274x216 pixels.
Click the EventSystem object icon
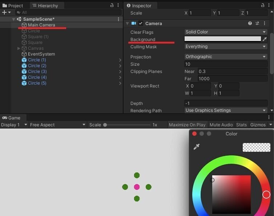pyautogui.click(x=24, y=54)
